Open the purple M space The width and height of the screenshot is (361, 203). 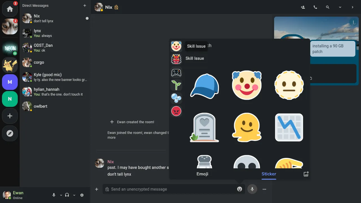tap(10, 82)
